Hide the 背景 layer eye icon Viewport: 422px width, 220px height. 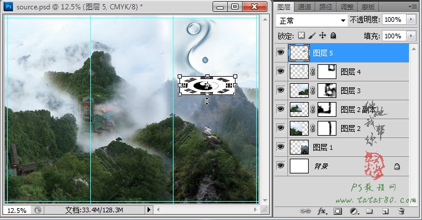[281, 166]
